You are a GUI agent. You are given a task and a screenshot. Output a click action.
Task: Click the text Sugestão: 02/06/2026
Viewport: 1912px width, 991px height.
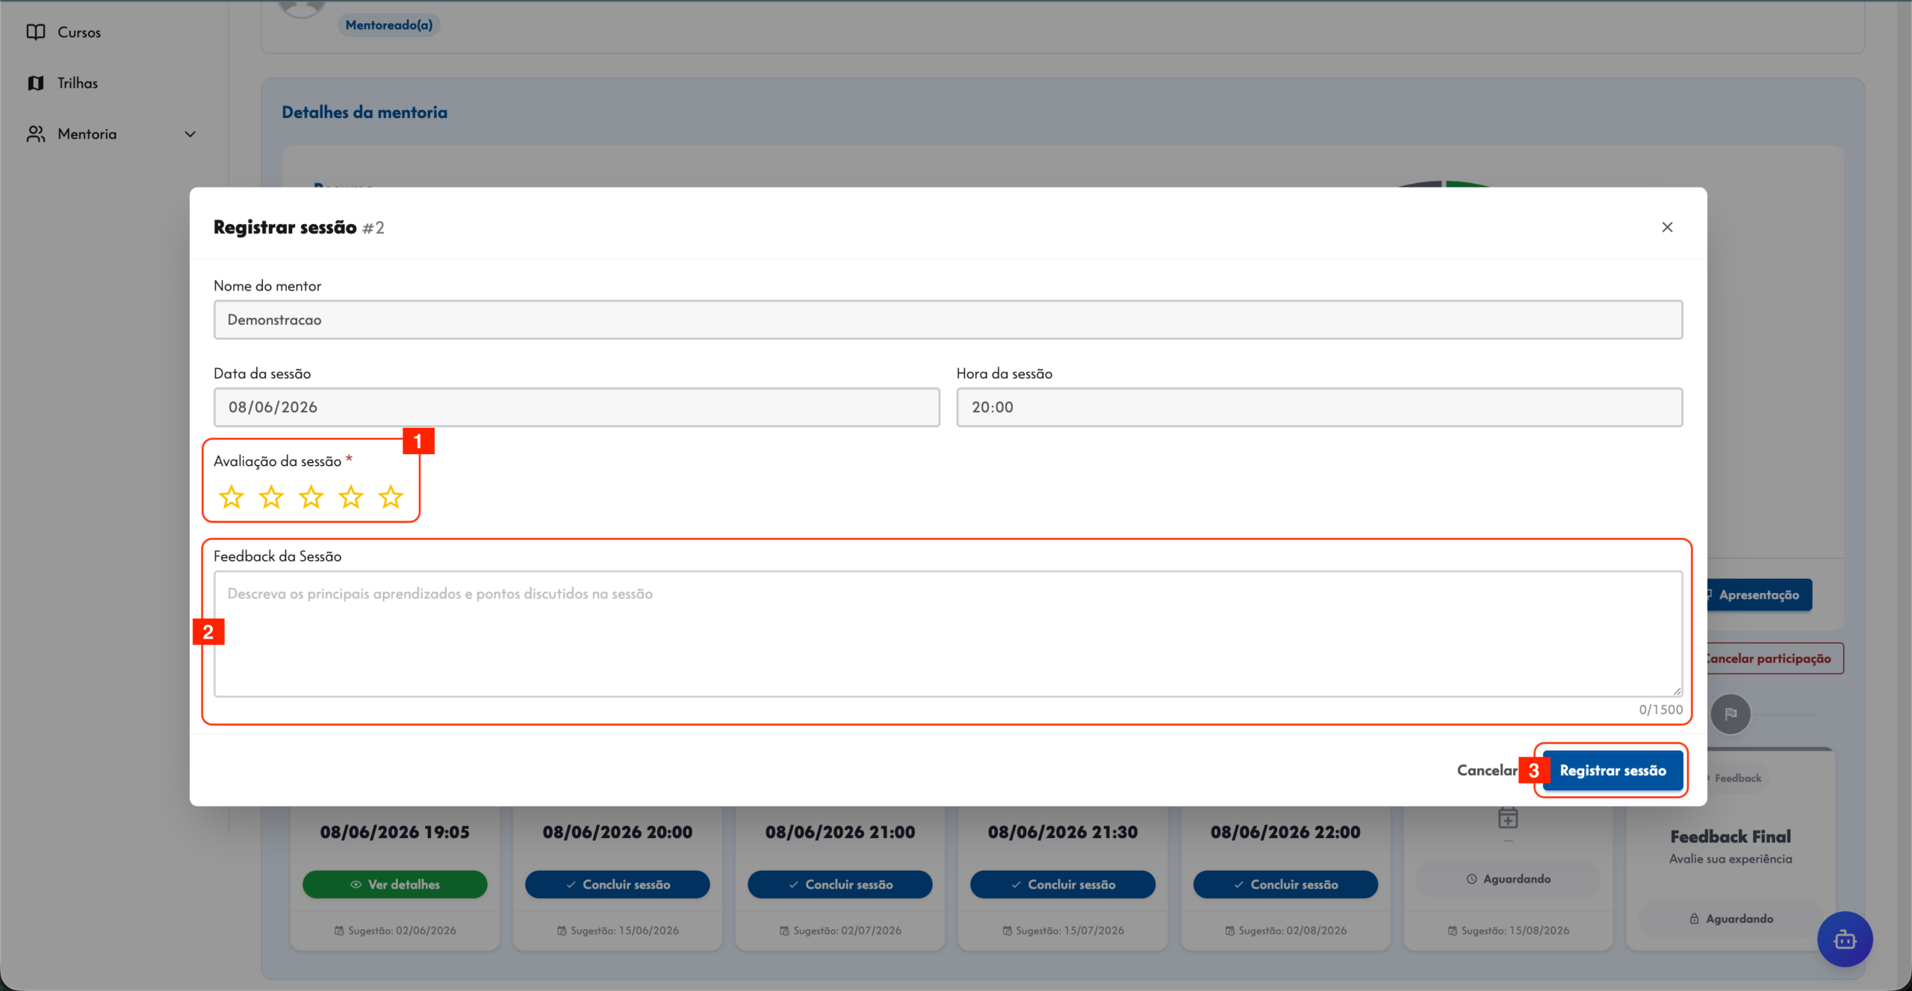[x=402, y=931]
